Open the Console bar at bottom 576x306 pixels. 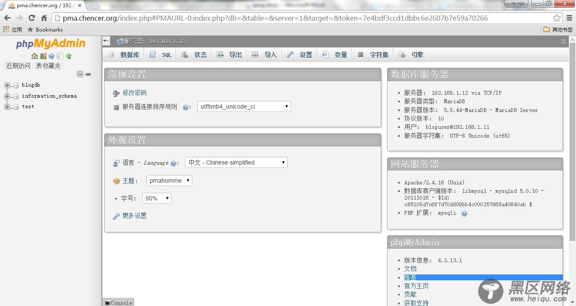pyautogui.click(x=118, y=302)
